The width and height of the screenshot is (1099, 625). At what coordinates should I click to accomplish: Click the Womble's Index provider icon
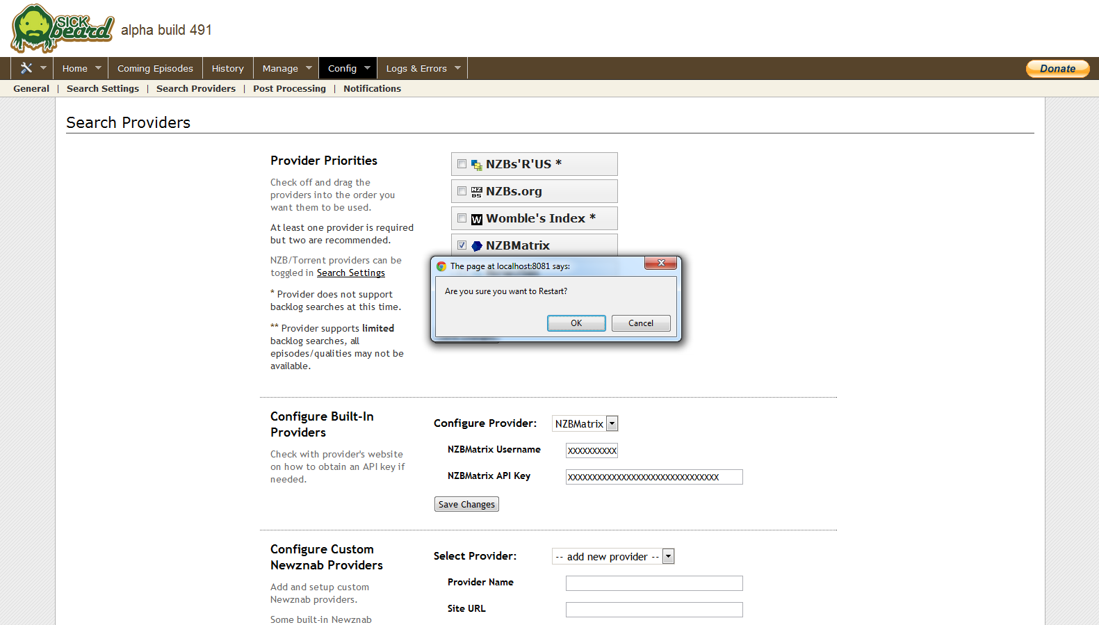[x=477, y=219]
